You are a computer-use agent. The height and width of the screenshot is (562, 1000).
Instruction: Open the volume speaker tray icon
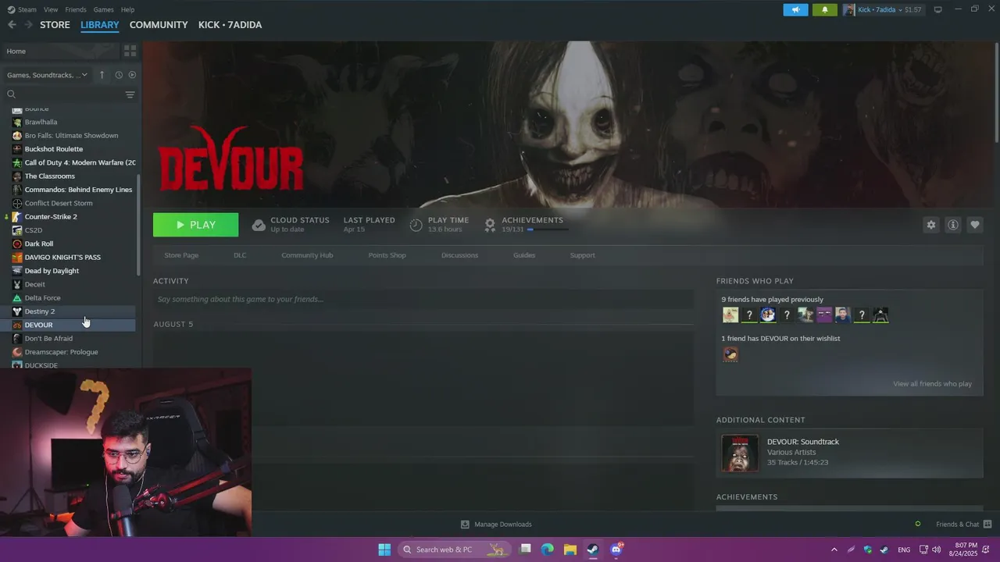[x=936, y=550]
